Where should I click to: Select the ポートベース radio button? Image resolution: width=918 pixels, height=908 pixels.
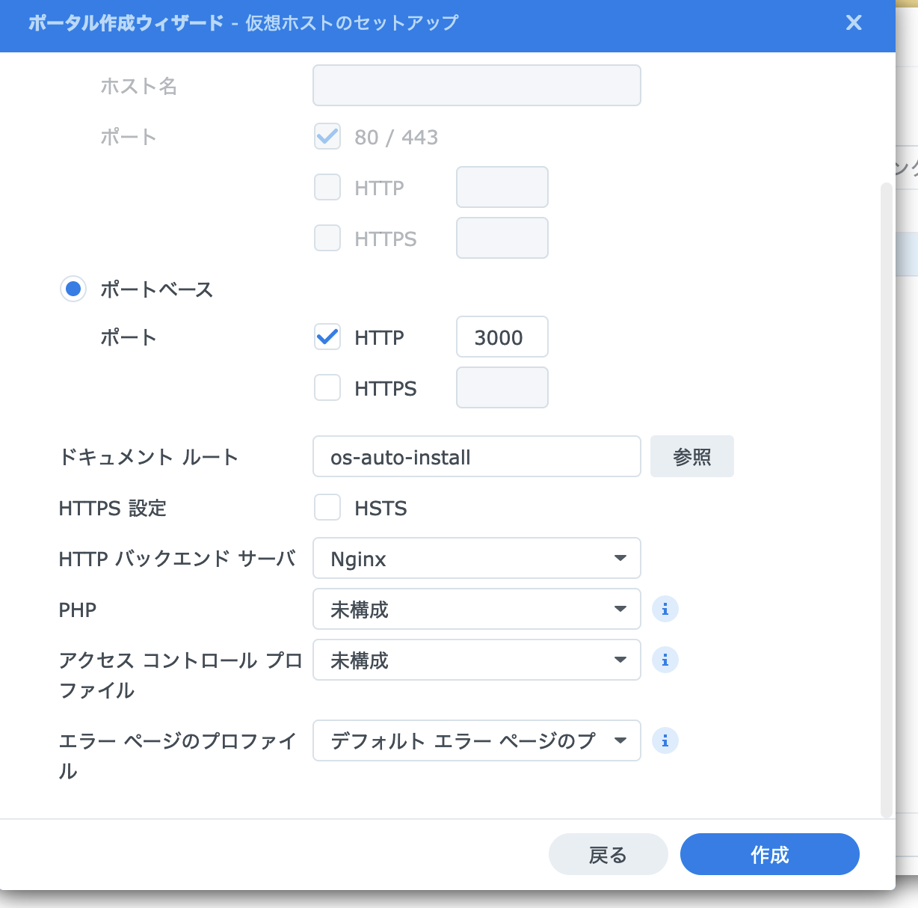[x=73, y=289]
